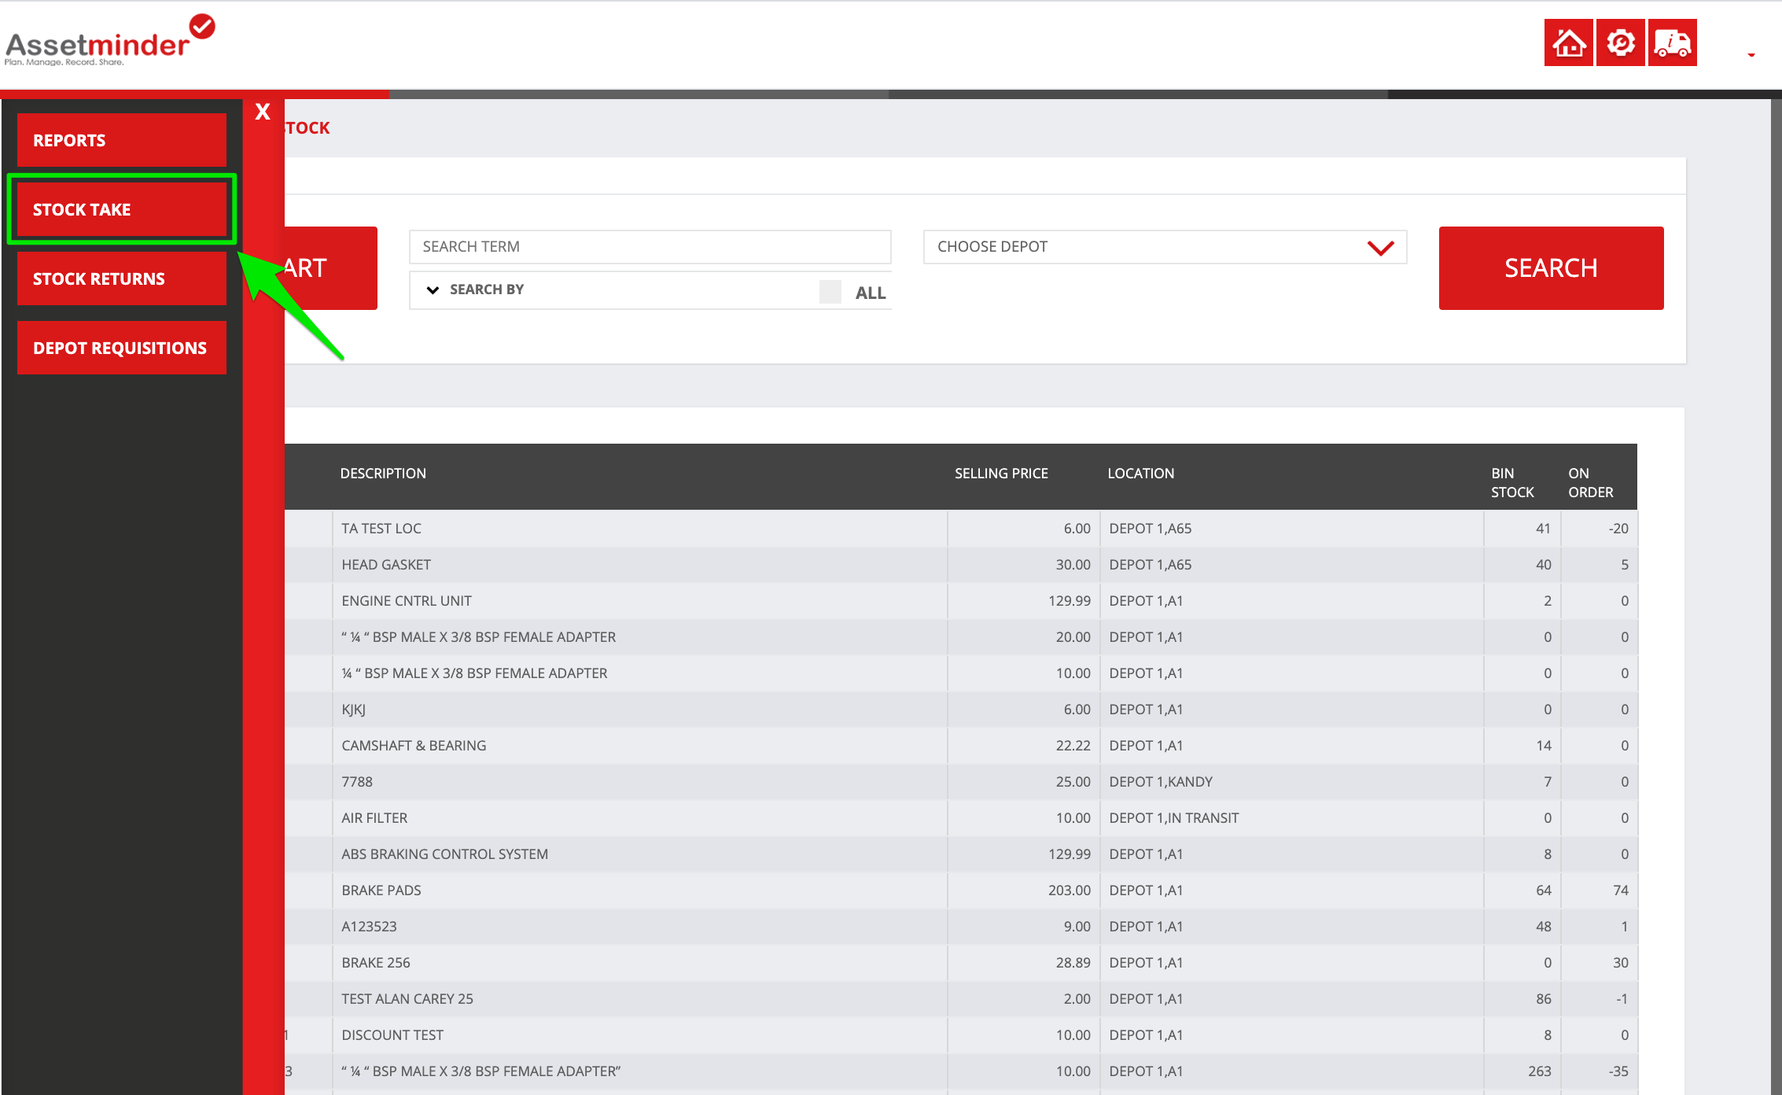
Task: Select the AIR FILTER row
Action: 960,818
